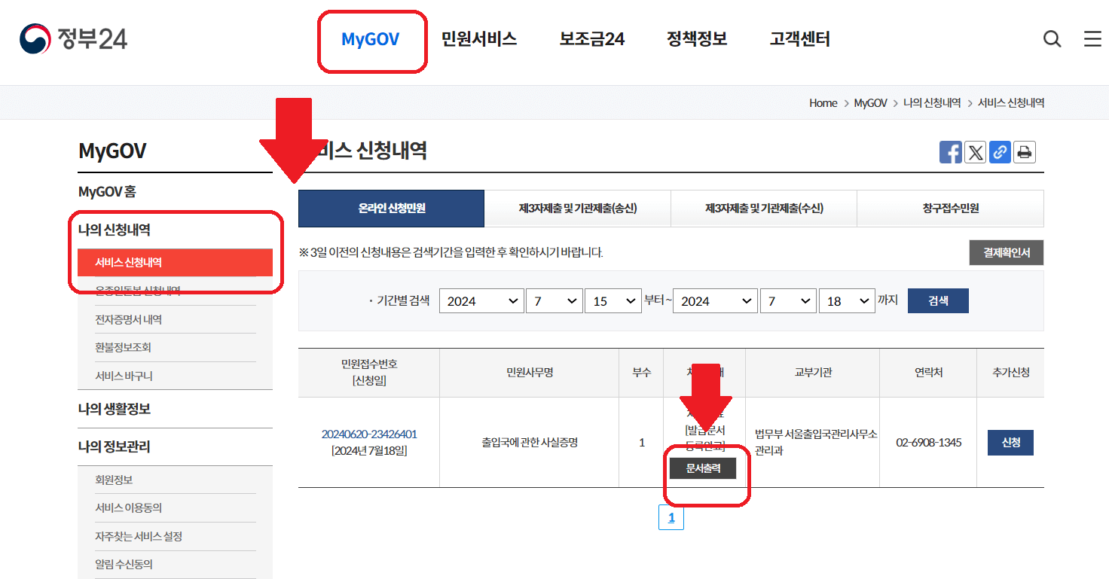Open the start month dropdown
Image resolution: width=1109 pixels, height=579 pixels.
click(554, 300)
